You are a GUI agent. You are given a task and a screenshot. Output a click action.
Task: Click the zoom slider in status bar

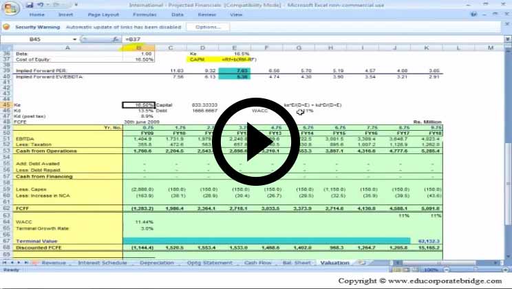[476, 270]
